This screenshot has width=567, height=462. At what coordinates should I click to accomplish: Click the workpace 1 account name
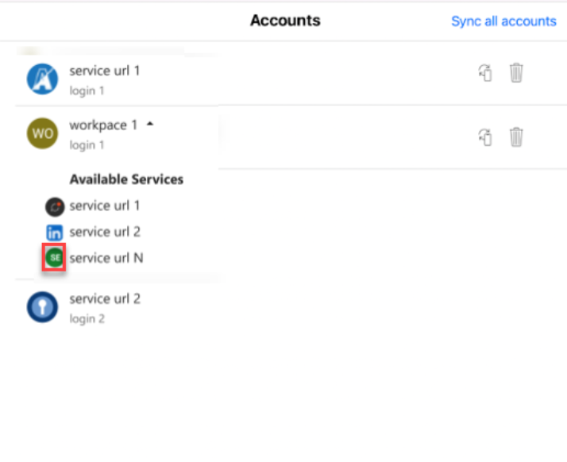[x=103, y=125]
